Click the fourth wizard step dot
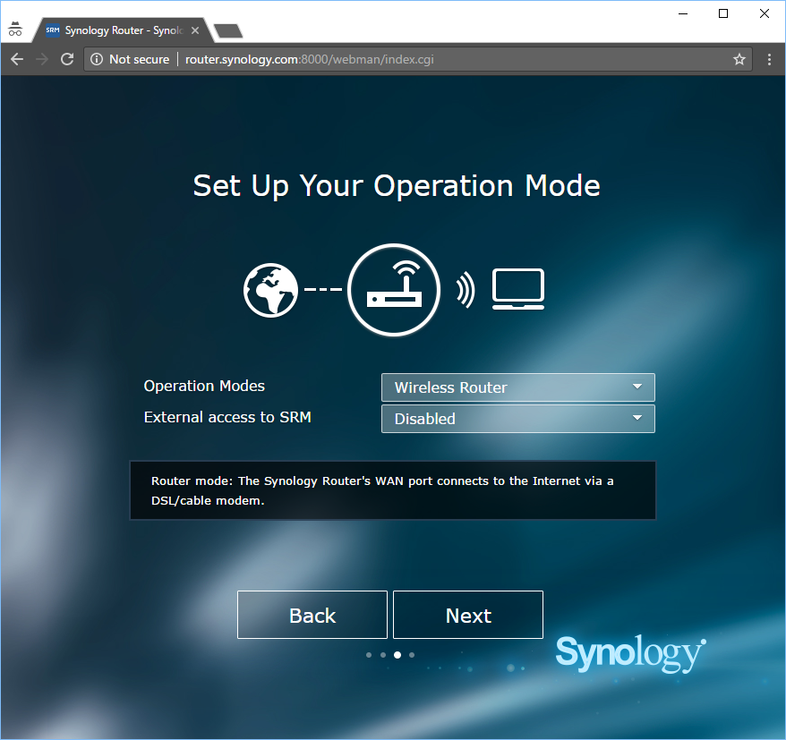Image resolution: width=786 pixels, height=740 pixels. click(x=412, y=655)
